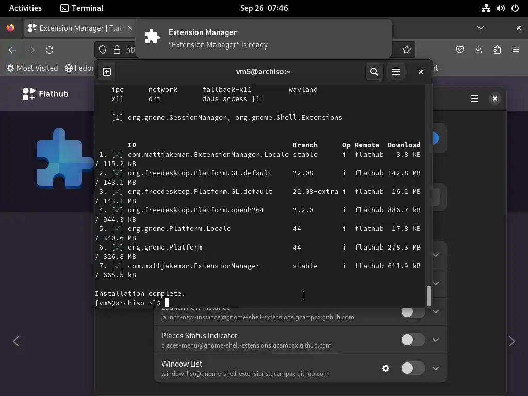Image resolution: width=528 pixels, height=396 pixels.
Task: Open the terminal hamburger menu
Action: (396, 72)
